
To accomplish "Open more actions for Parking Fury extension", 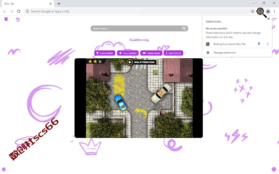I will [x=268, y=44].
